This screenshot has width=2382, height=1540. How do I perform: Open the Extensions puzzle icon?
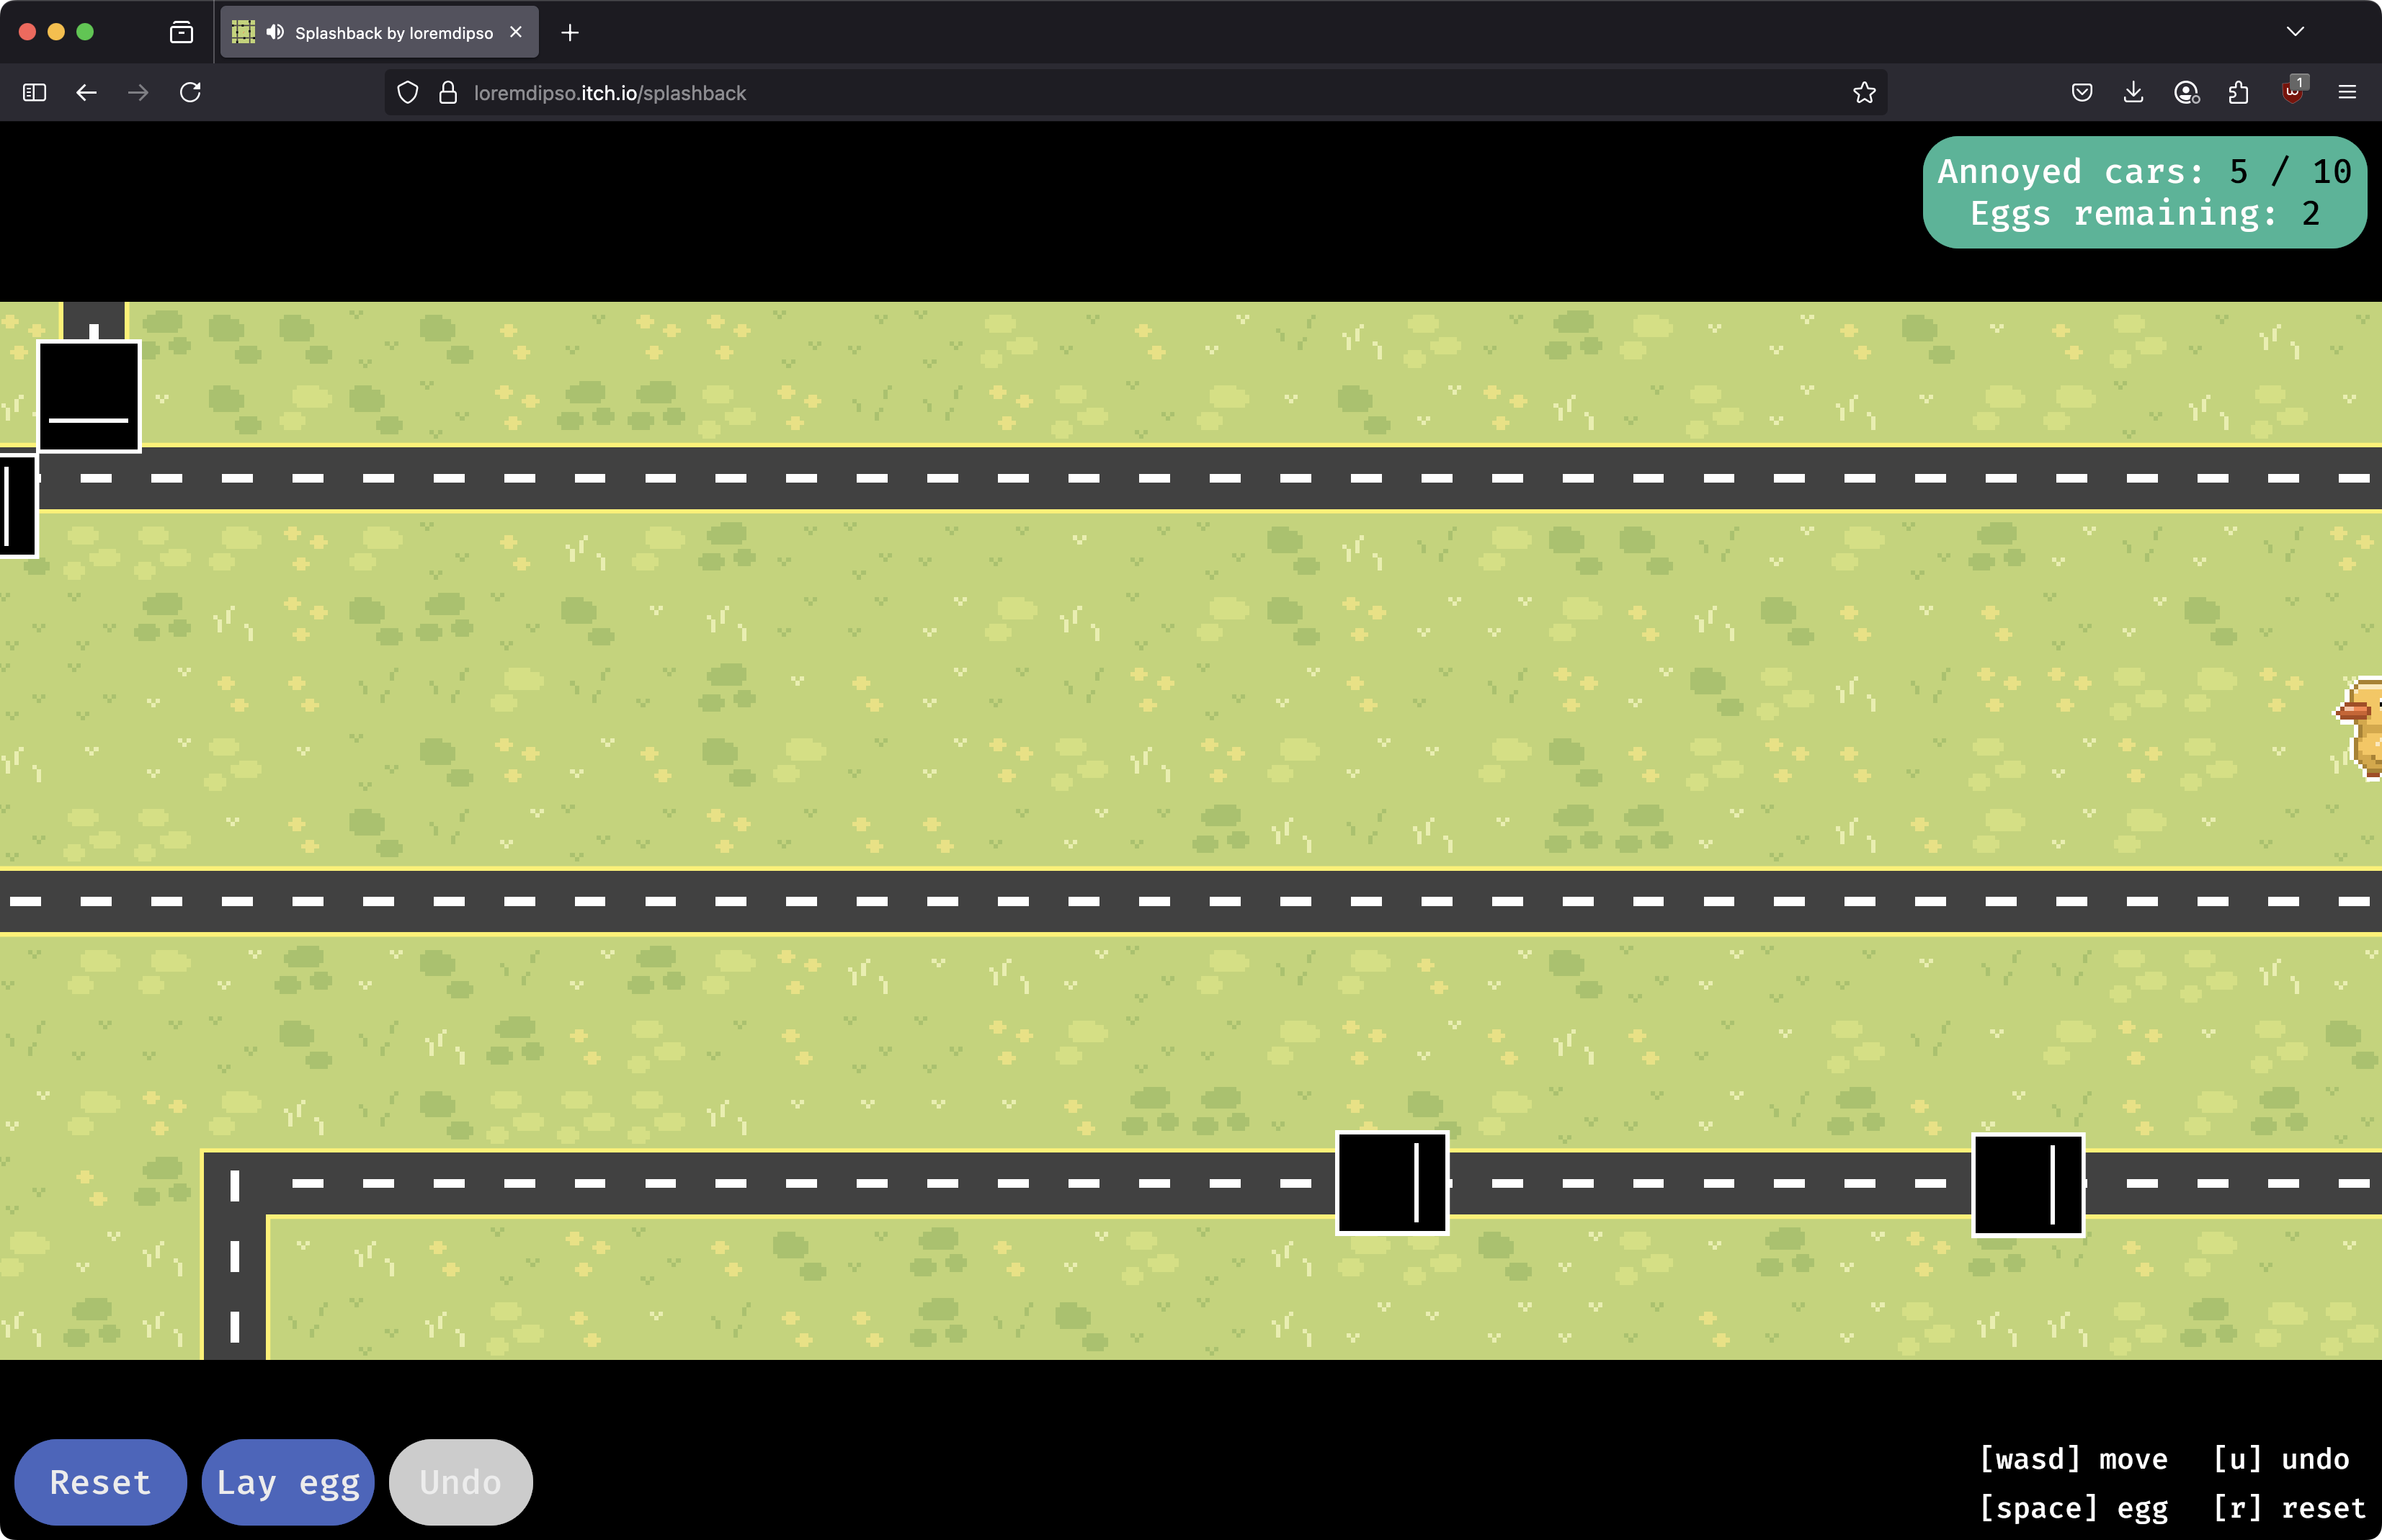click(x=2238, y=92)
